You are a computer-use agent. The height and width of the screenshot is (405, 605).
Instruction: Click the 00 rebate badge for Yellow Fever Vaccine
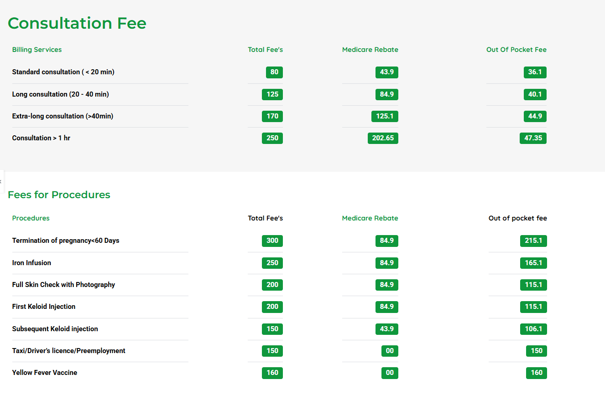point(390,373)
